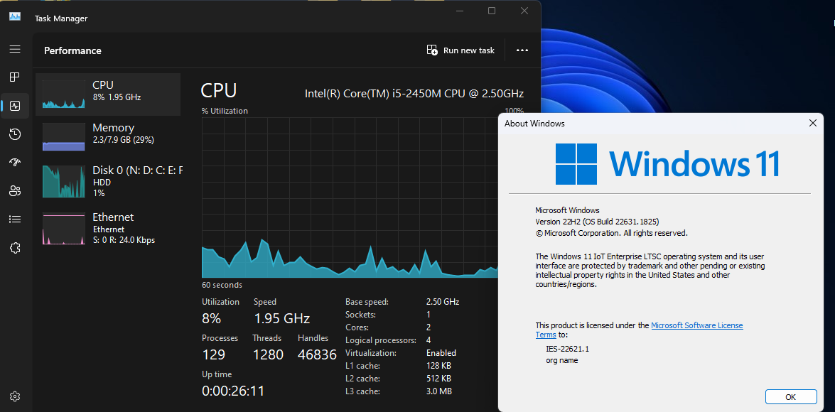Screen dimensions: 835x412
Task: Click the 60 seconds graph label
Action: (x=222, y=285)
